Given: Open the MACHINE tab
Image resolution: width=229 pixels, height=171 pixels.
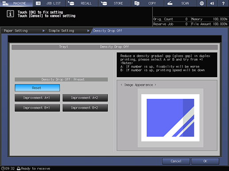Looking at the screenshot, I should (16, 3).
